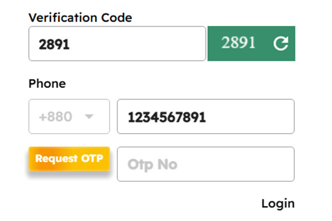Click the green captcha image box
Screen dimensions: 332x221
pyautogui.click(x=251, y=44)
